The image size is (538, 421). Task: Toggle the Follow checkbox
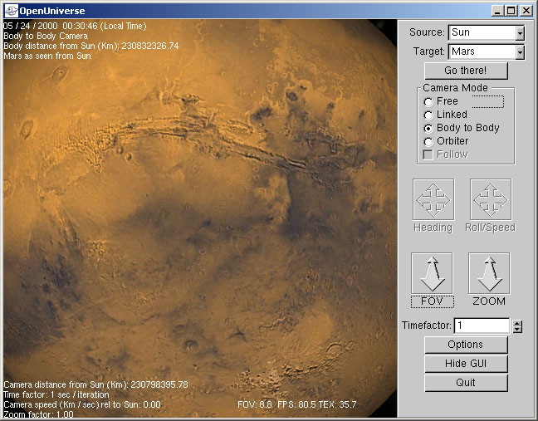(x=428, y=154)
